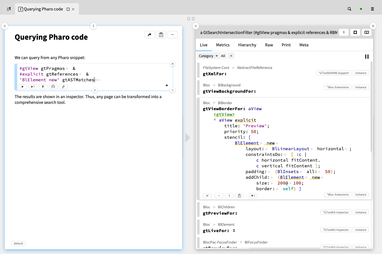Maximize the Querying Pharo code tab pane

click(68, 9)
